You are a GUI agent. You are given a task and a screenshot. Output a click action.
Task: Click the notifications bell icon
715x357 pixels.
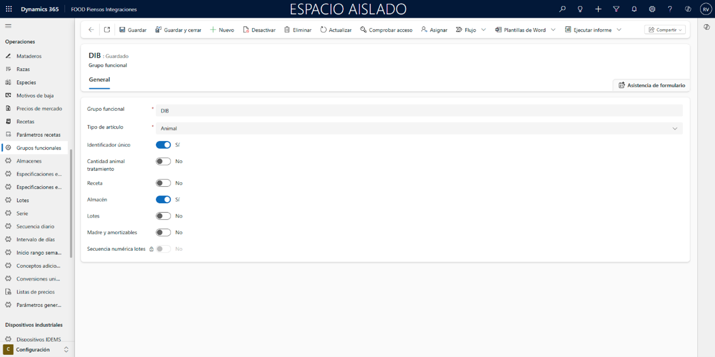pyautogui.click(x=634, y=9)
